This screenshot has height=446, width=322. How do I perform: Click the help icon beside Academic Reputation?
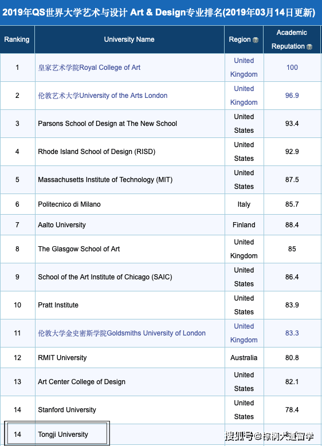click(x=309, y=46)
